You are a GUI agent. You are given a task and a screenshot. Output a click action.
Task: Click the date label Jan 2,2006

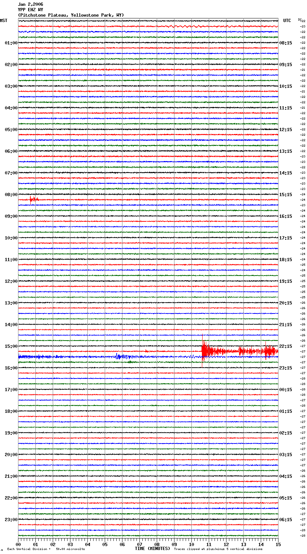pyautogui.click(x=31, y=4)
